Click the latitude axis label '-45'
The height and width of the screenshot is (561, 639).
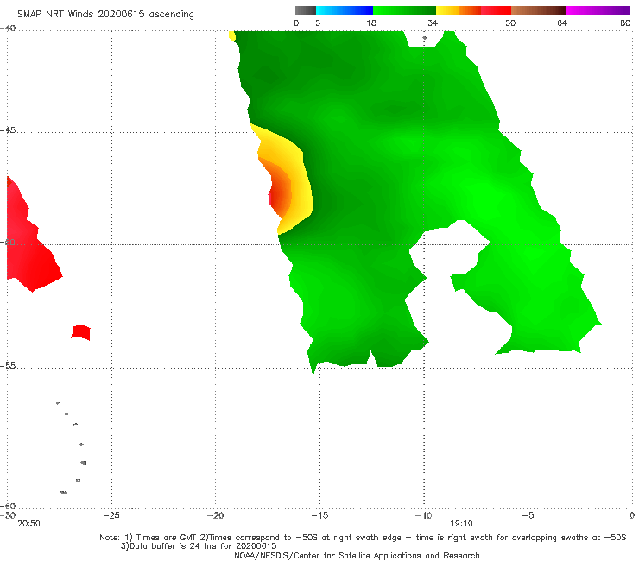[8, 130]
